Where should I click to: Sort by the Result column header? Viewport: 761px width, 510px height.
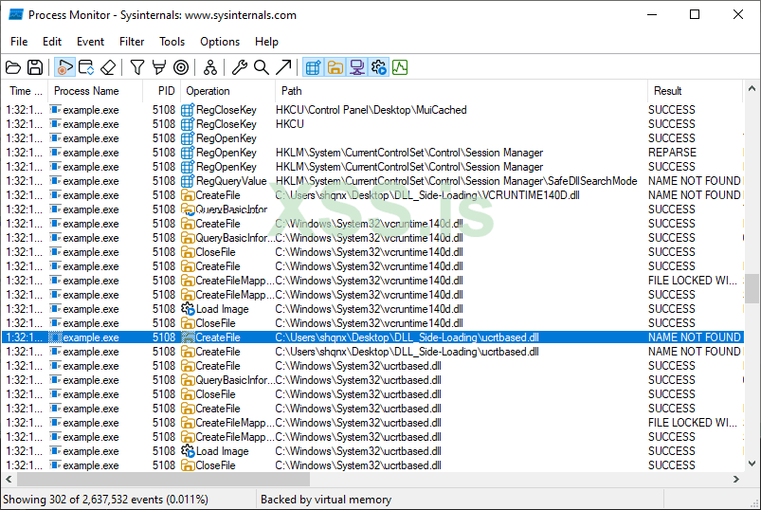(695, 91)
